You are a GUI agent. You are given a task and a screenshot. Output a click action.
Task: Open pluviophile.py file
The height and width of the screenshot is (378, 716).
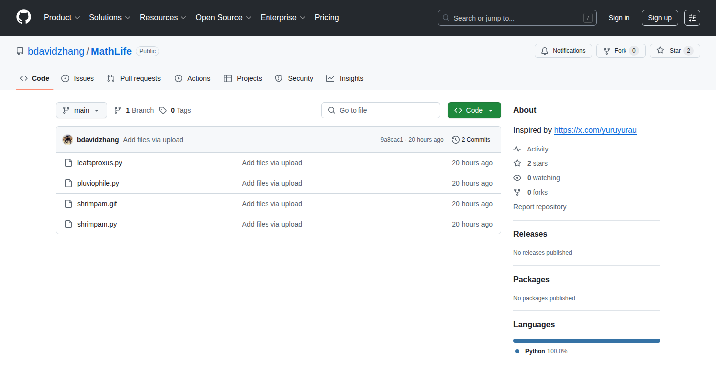click(98, 183)
